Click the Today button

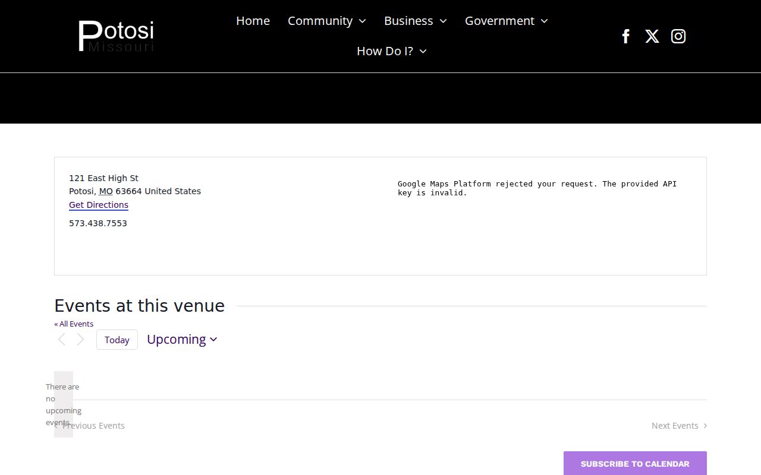click(x=117, y=340)
